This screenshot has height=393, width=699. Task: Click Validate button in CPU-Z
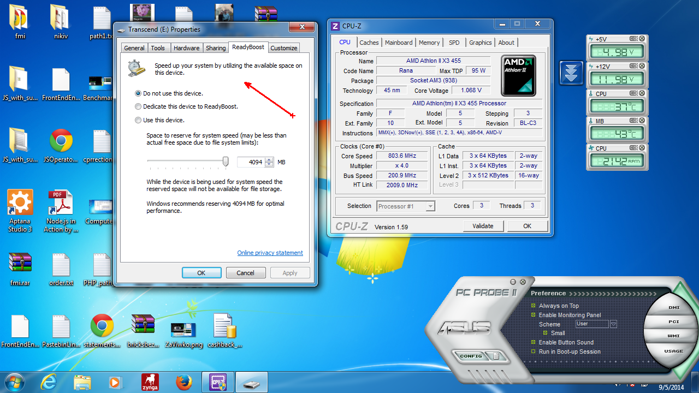483,226
